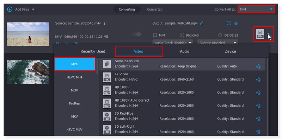282x140 pixels.
Task: Choose the HD 1080P preset icon
Action: coord(107,90)
